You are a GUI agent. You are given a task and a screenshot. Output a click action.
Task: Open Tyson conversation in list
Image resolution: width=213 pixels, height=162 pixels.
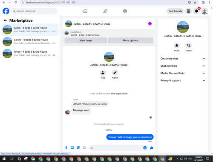pos(30,54)
